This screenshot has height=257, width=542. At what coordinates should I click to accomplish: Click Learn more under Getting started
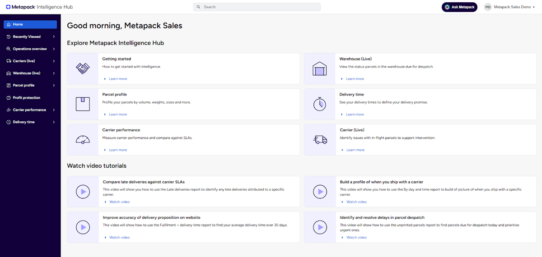tap(118, 79)
